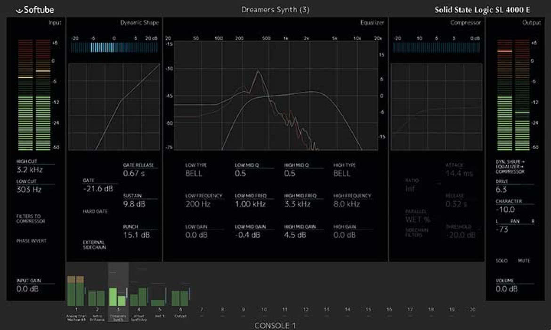
Task: Select empty track slot 7
Action: [x=202, y=310]
